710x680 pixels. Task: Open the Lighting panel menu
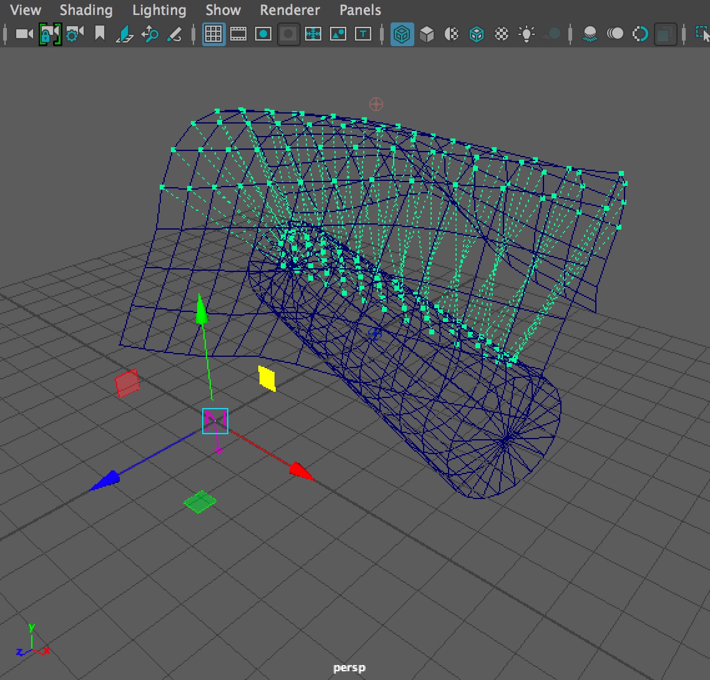[159, 10]
